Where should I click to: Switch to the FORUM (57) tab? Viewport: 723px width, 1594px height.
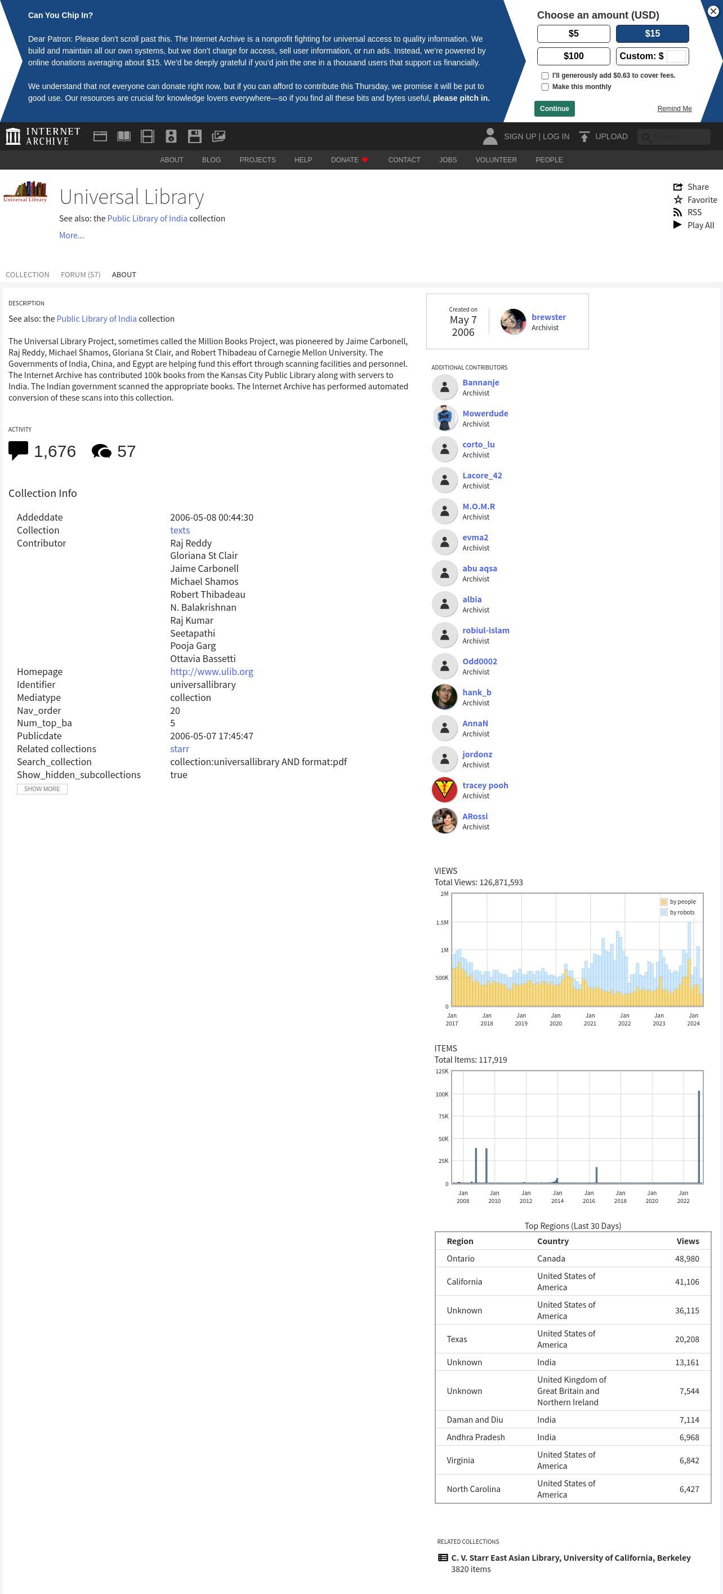(81, 274)
